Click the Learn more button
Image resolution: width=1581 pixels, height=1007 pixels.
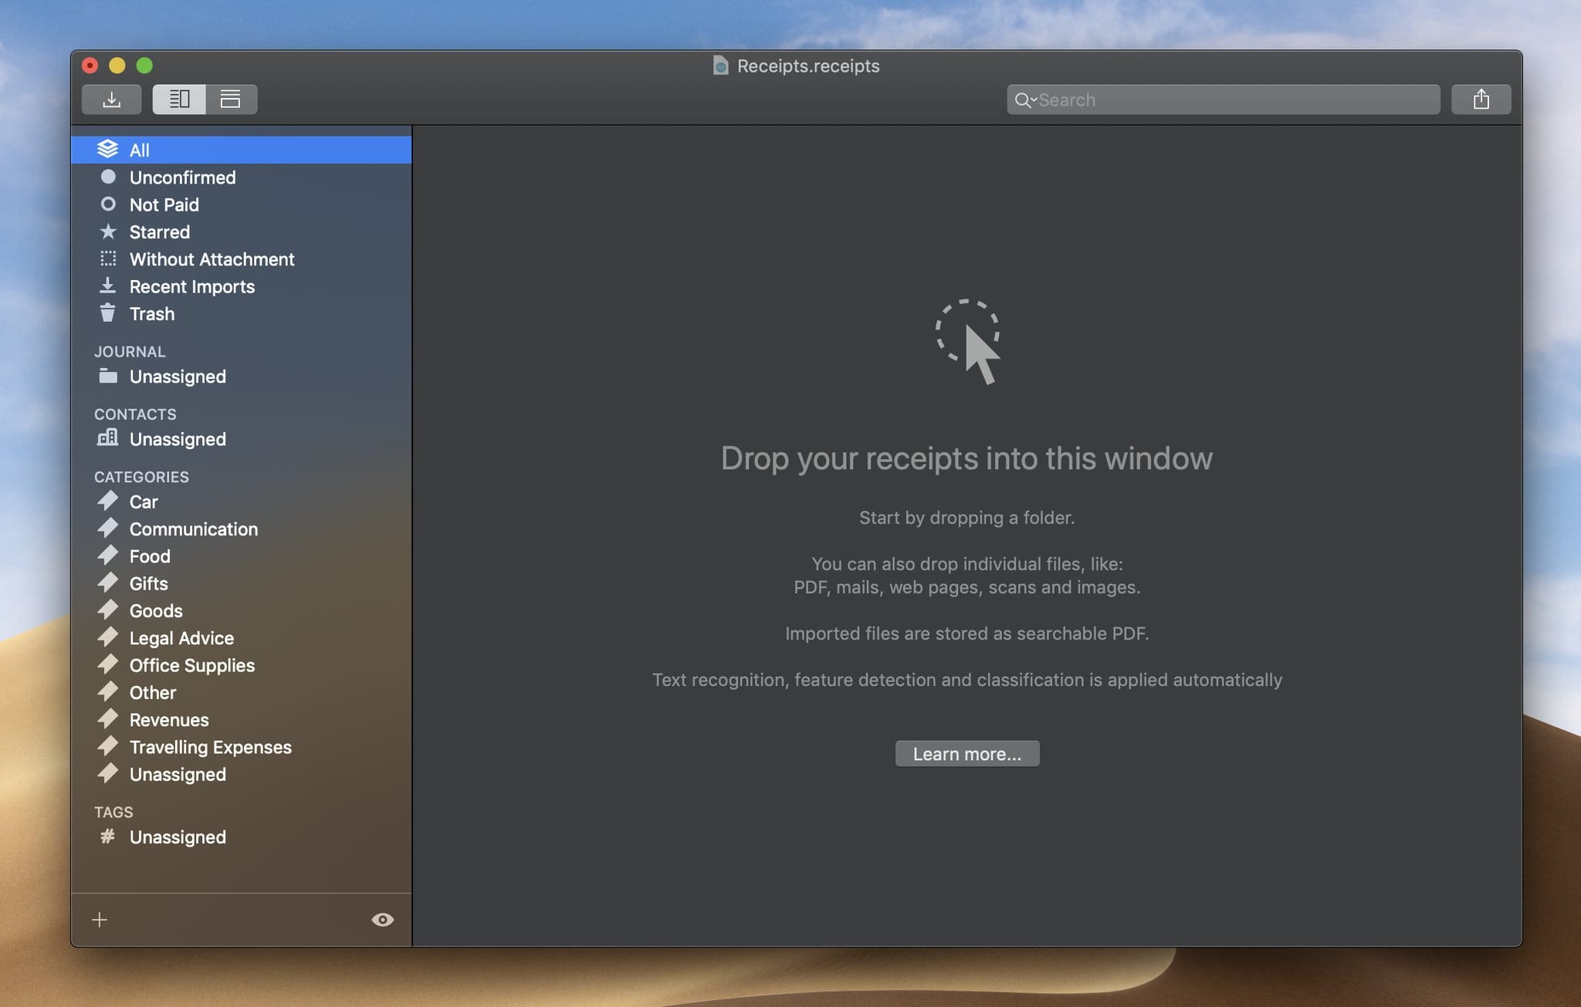[966, 753]
